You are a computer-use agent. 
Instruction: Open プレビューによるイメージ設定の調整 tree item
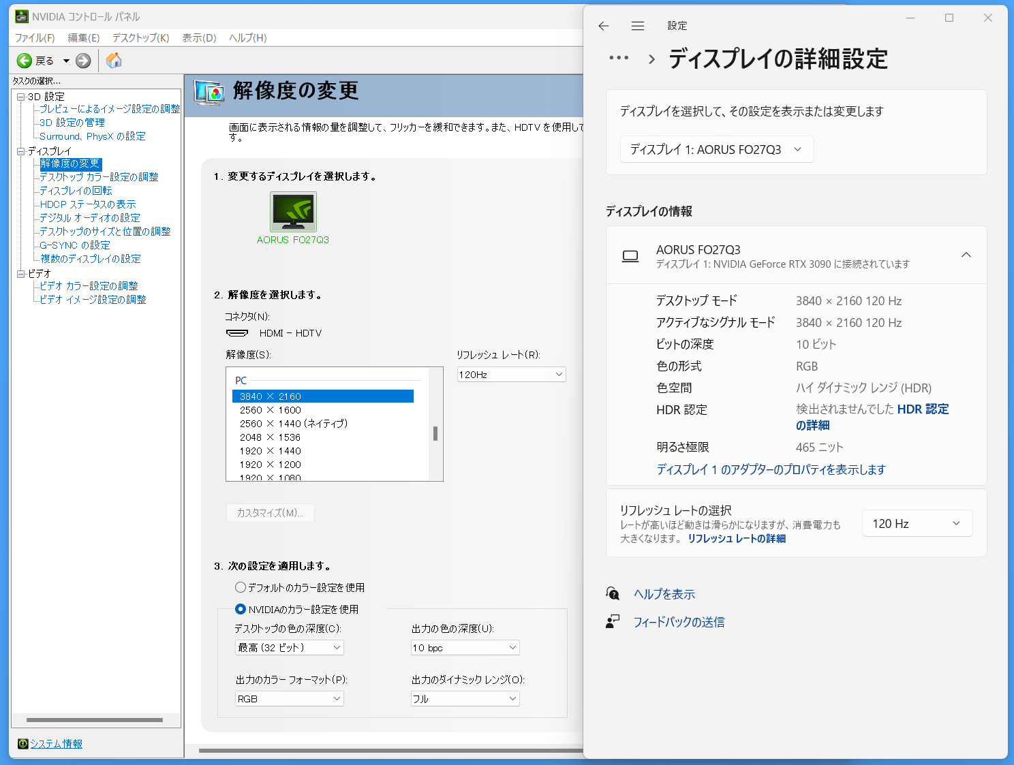(x=110, y=109)
